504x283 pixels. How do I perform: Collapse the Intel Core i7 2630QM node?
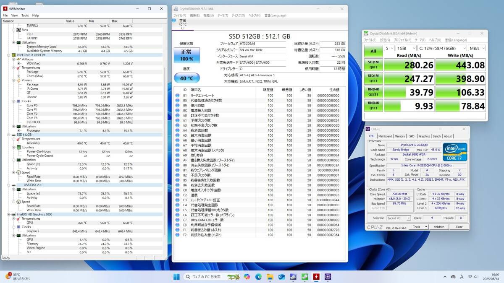click(x=9, y=55)
